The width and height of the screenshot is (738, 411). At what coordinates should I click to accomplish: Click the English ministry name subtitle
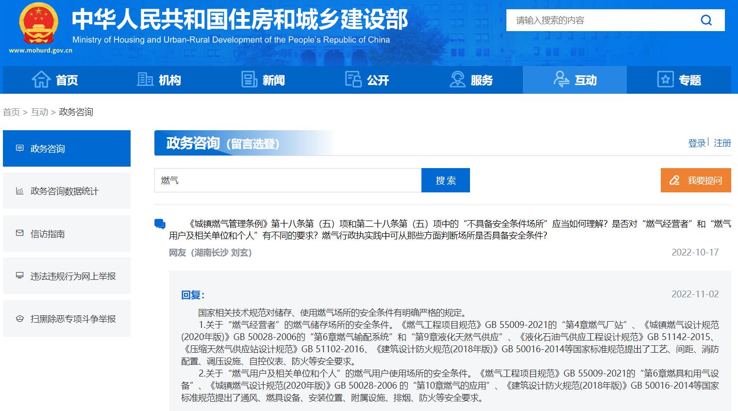coord(231,40)
